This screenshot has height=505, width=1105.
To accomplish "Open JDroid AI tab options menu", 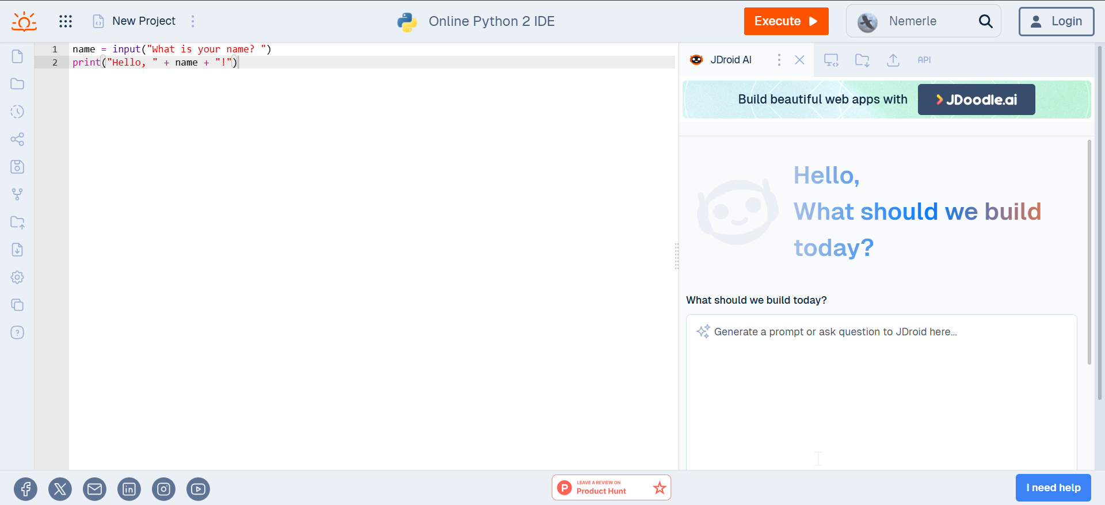I will tap(779, 60).
